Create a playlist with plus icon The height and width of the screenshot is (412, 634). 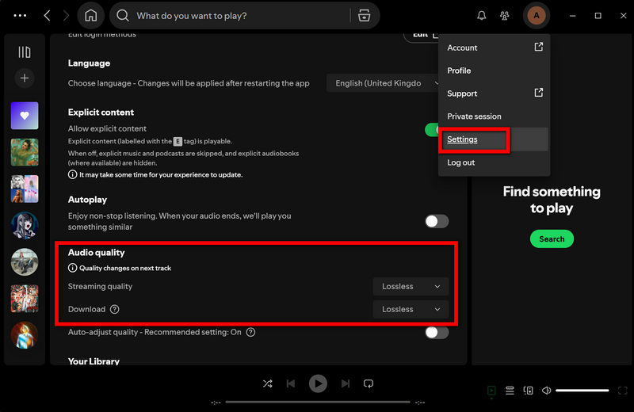coord(25,78)
